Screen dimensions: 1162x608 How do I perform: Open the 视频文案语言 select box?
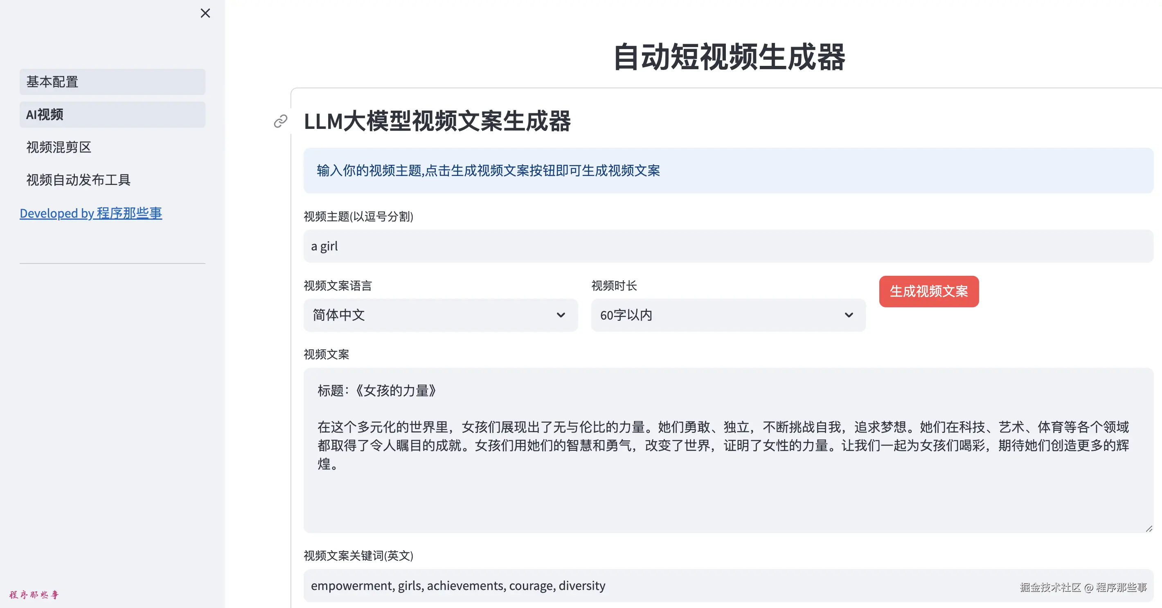click(441, 315)
